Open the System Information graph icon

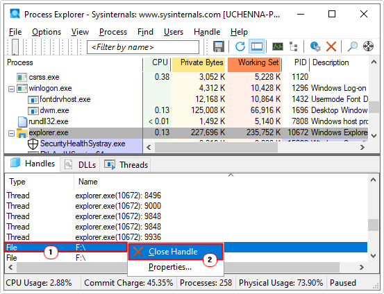(x=278, y=46)
